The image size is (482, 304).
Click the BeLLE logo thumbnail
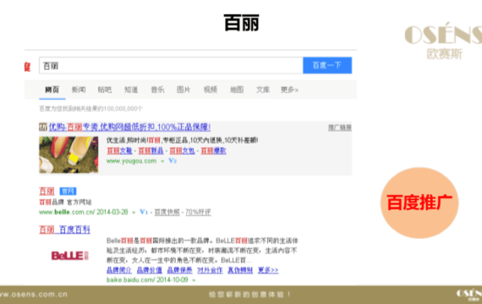click(70, 256)
